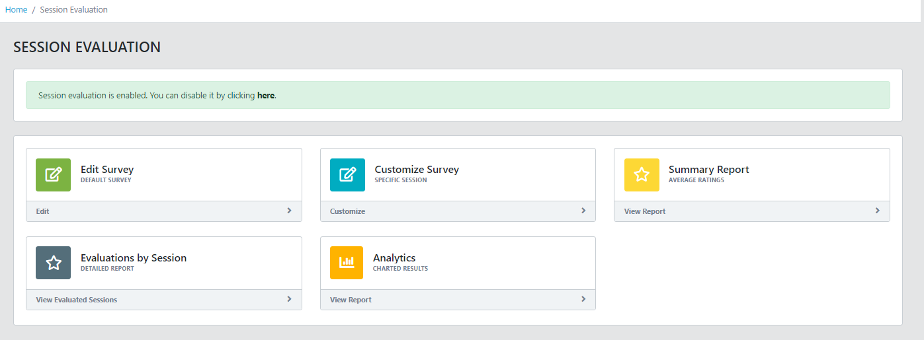Open View Report under Summary Report

645,211
